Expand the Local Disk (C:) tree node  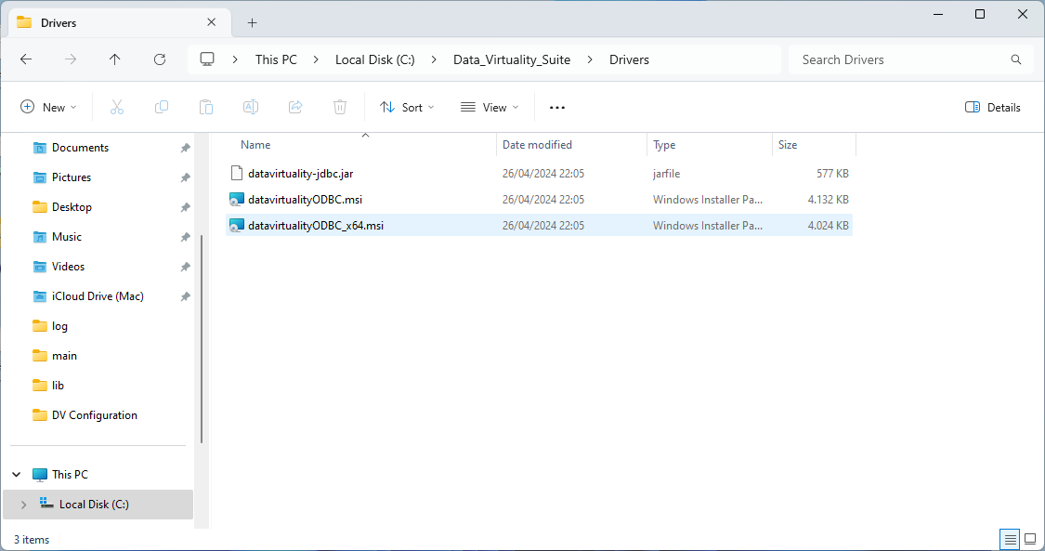click(x=23, y=505)
